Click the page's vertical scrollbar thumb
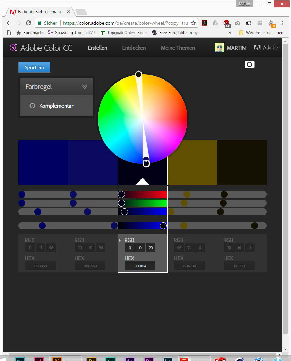 285,188
